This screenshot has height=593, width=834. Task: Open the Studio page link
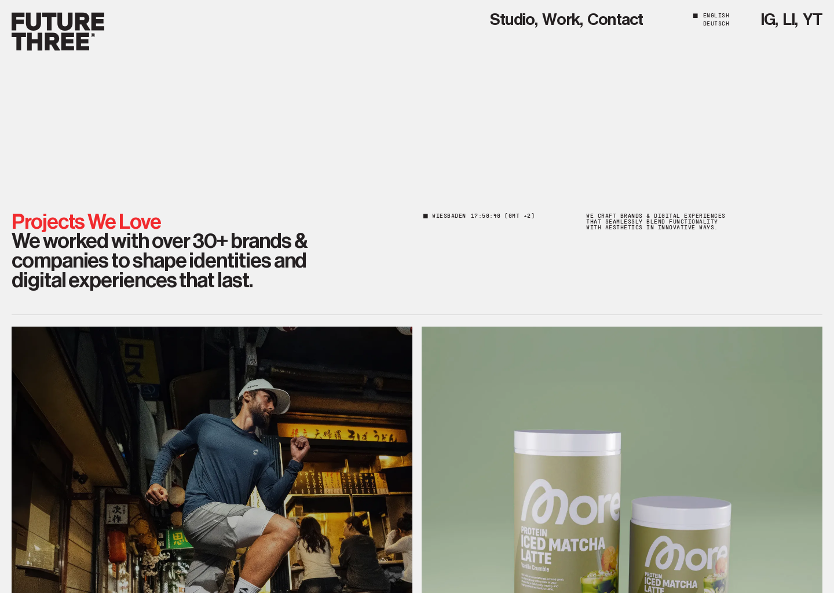click(x=513, y=20)
